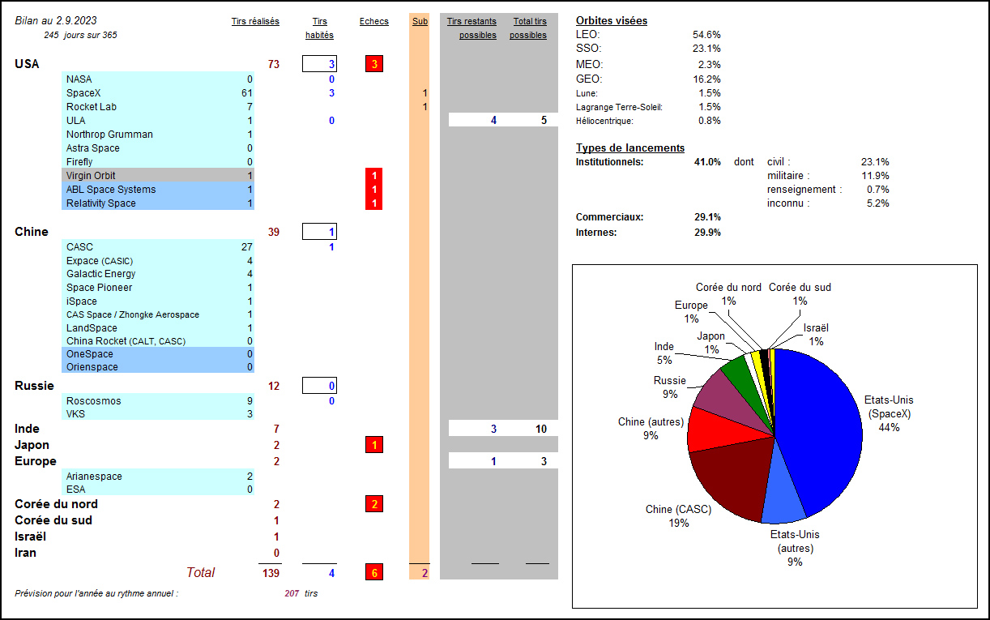
Task: Select the 'Relativity Space' row label
Action: (x=101, y=203)
